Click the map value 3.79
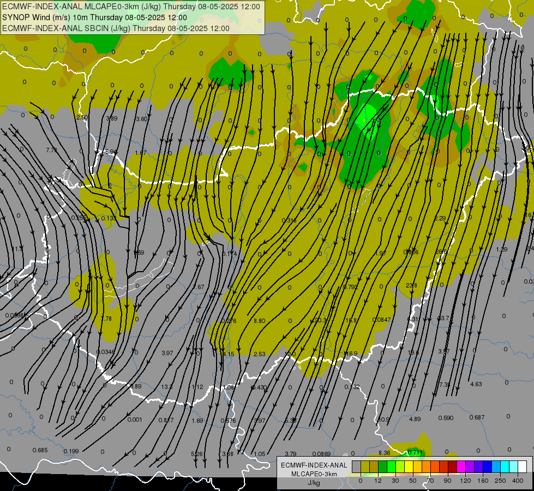This screenshot has height=491, width=534. tap(291, 454)
